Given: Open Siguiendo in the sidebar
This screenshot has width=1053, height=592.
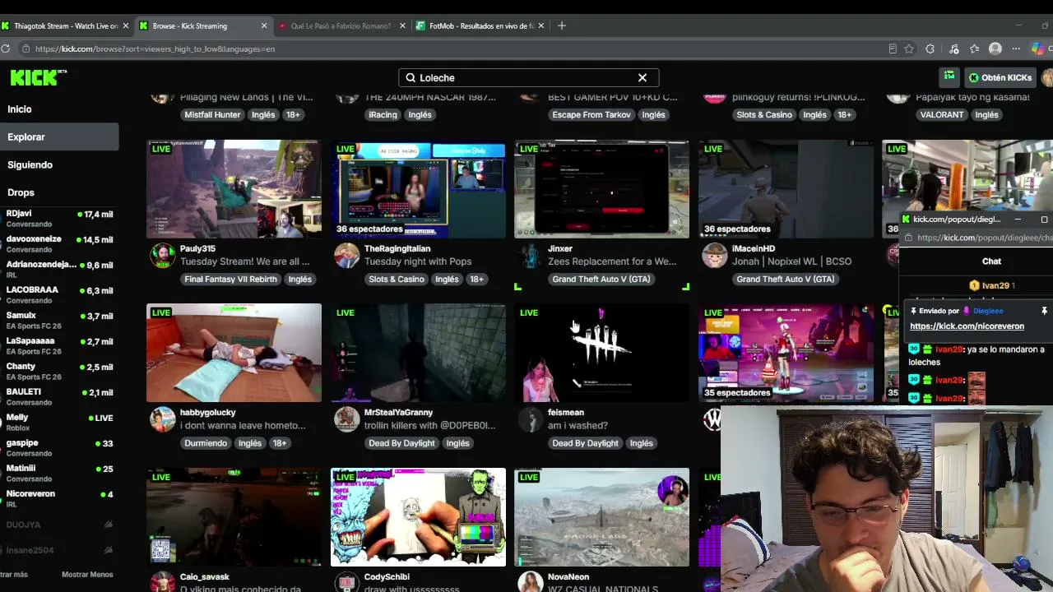Looking at the screenshot, I should pyautogui.click(x=30, y=164).
